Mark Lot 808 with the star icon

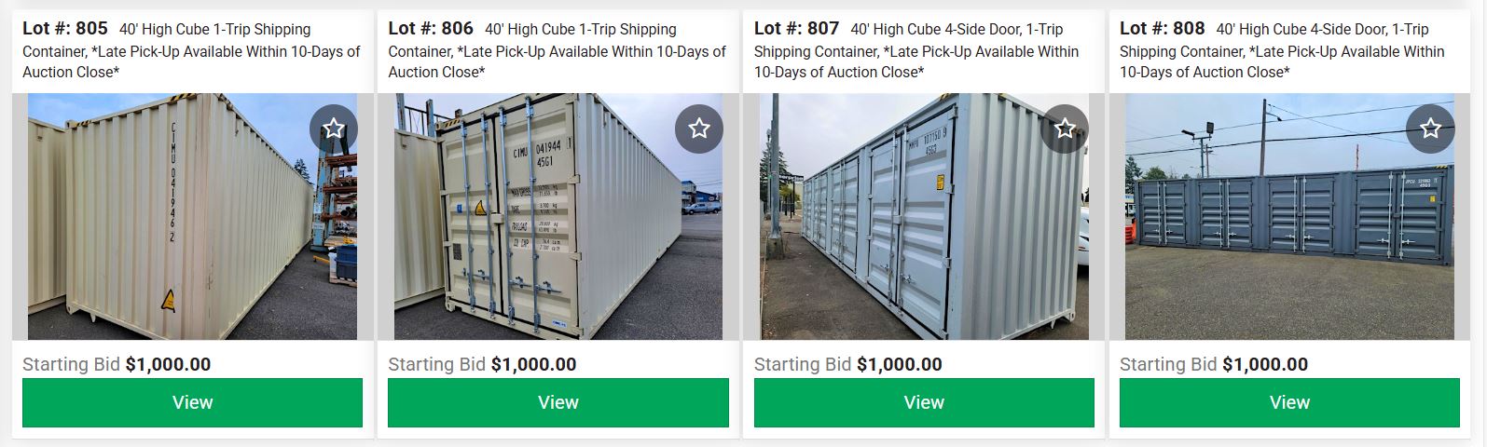[x=1430, y=129]
